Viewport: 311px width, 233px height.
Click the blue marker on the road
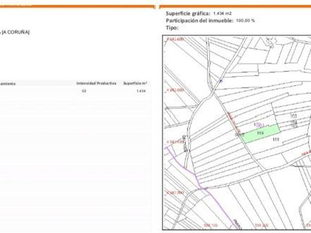coord(220,81)
